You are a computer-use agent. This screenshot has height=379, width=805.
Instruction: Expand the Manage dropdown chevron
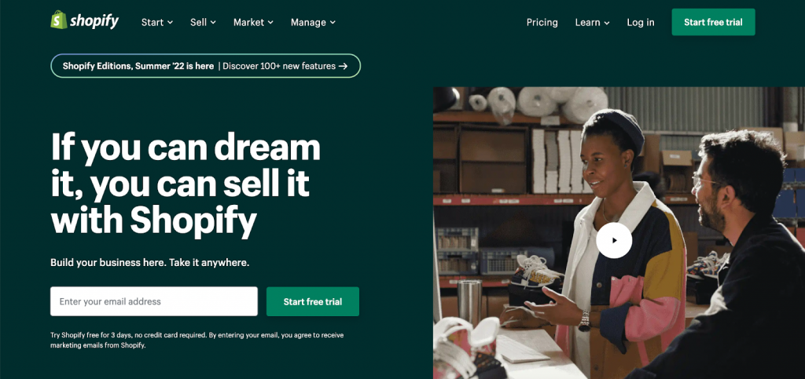coord(333,23)
